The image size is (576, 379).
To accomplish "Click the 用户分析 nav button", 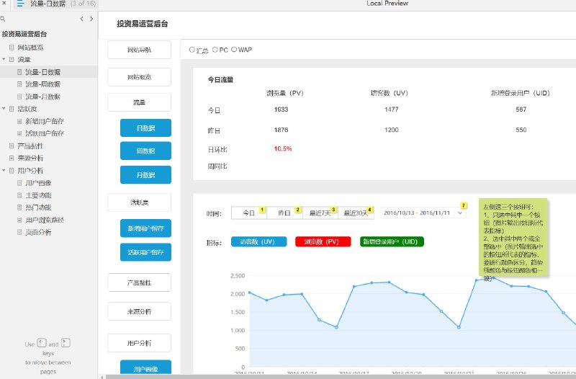I will [x=139, y=343].
